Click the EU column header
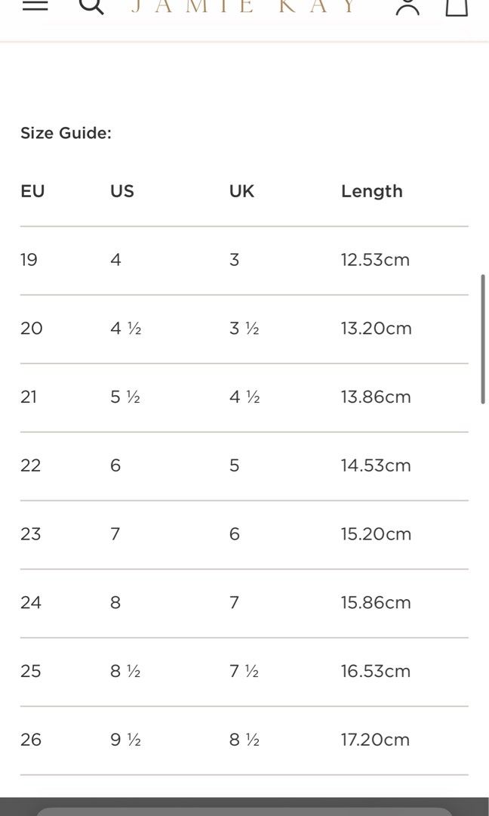Screen dimensions: 489x816 pos(32,191)
